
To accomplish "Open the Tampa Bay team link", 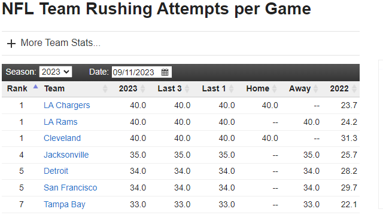I will coord(65,204).
